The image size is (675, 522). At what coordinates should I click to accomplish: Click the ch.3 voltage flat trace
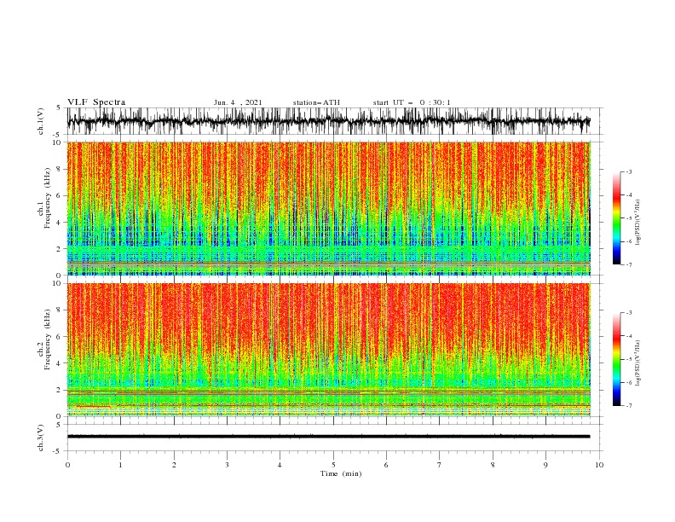coord(328,437)
